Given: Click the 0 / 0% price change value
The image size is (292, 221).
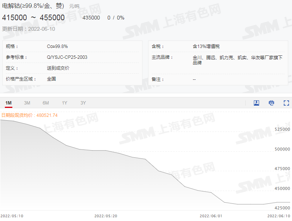Looking at the screenshot, I should click(116, 18).
